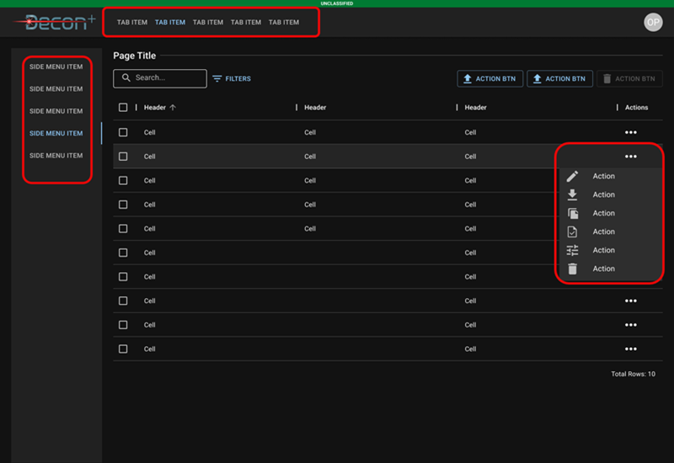Select the active blue TAB ITEM
Image resolution: width=674 pixels, height=463 pixels.
tap(170, 23)
